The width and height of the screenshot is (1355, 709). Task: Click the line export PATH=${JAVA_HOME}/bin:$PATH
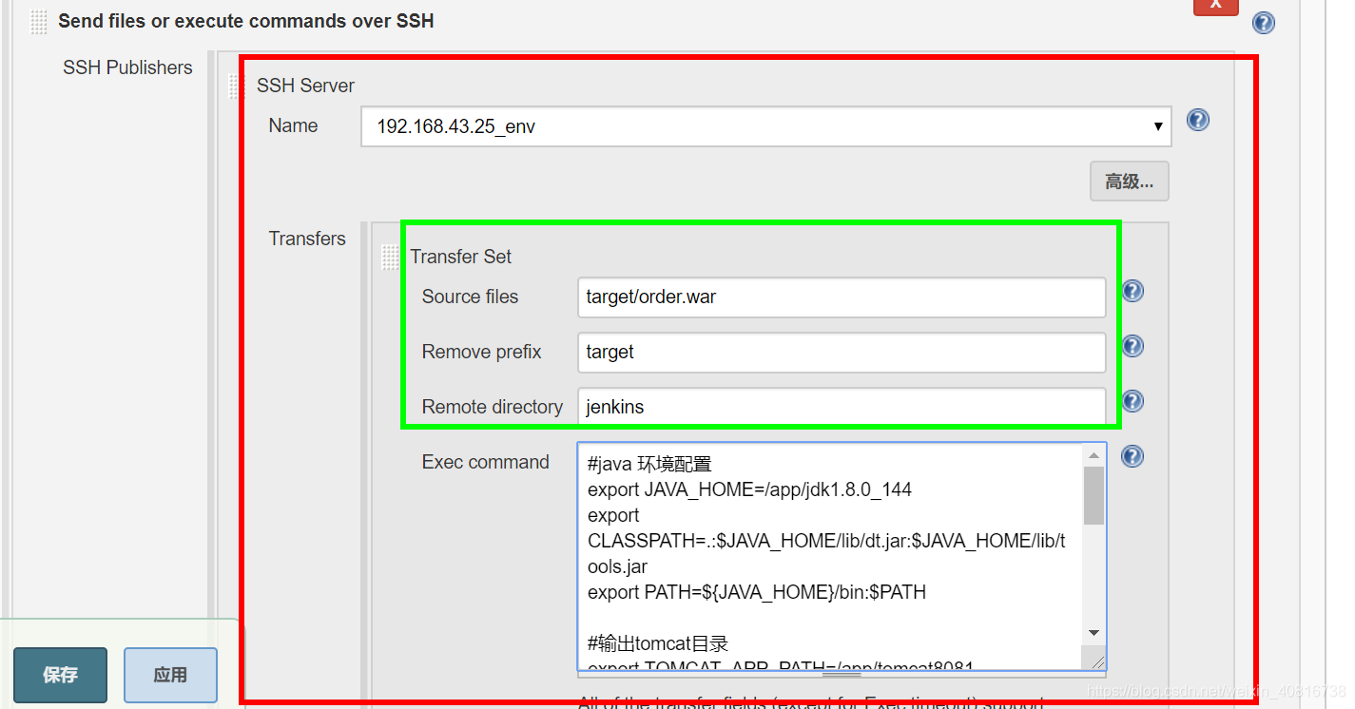757,592
